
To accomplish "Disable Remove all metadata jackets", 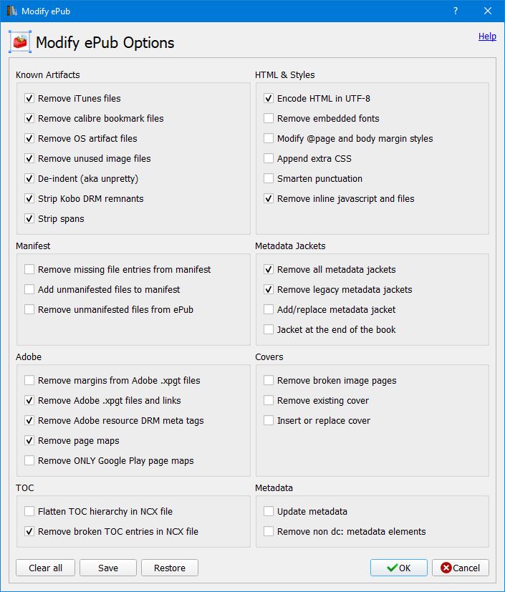I will 269,270.
